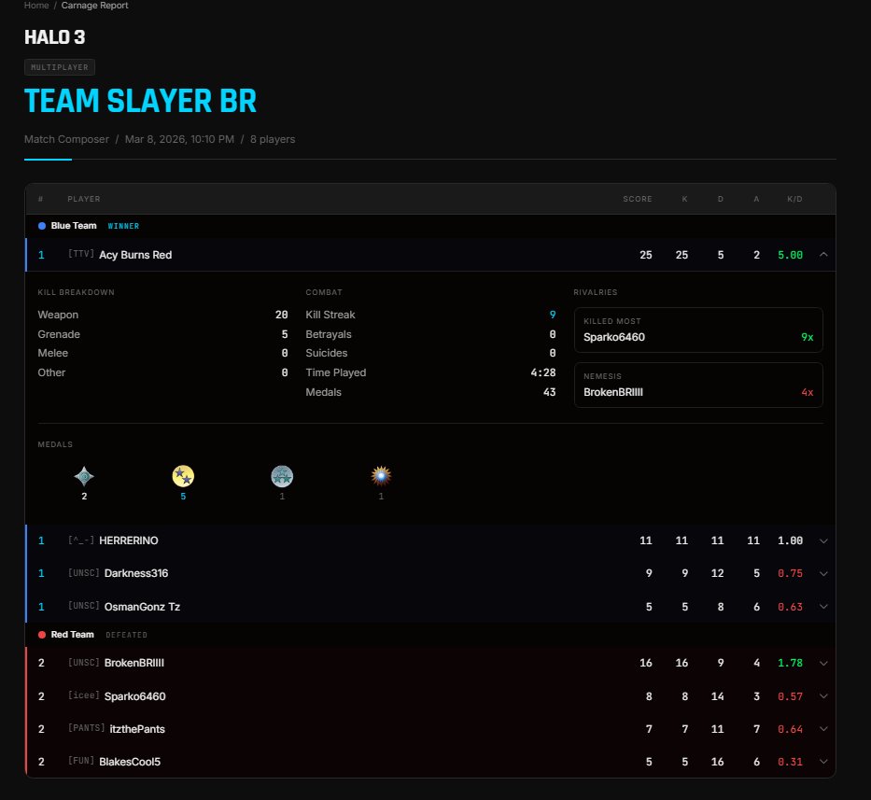Expand Darkness316 row chevron
The width and height of the screenshot is (871, 800).
coord(823,573)
